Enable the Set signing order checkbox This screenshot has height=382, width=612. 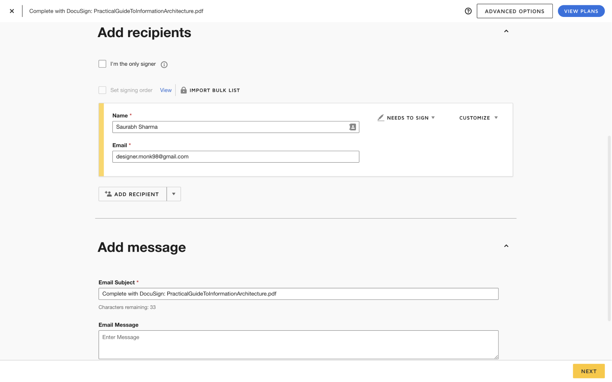tap(102, 90)
